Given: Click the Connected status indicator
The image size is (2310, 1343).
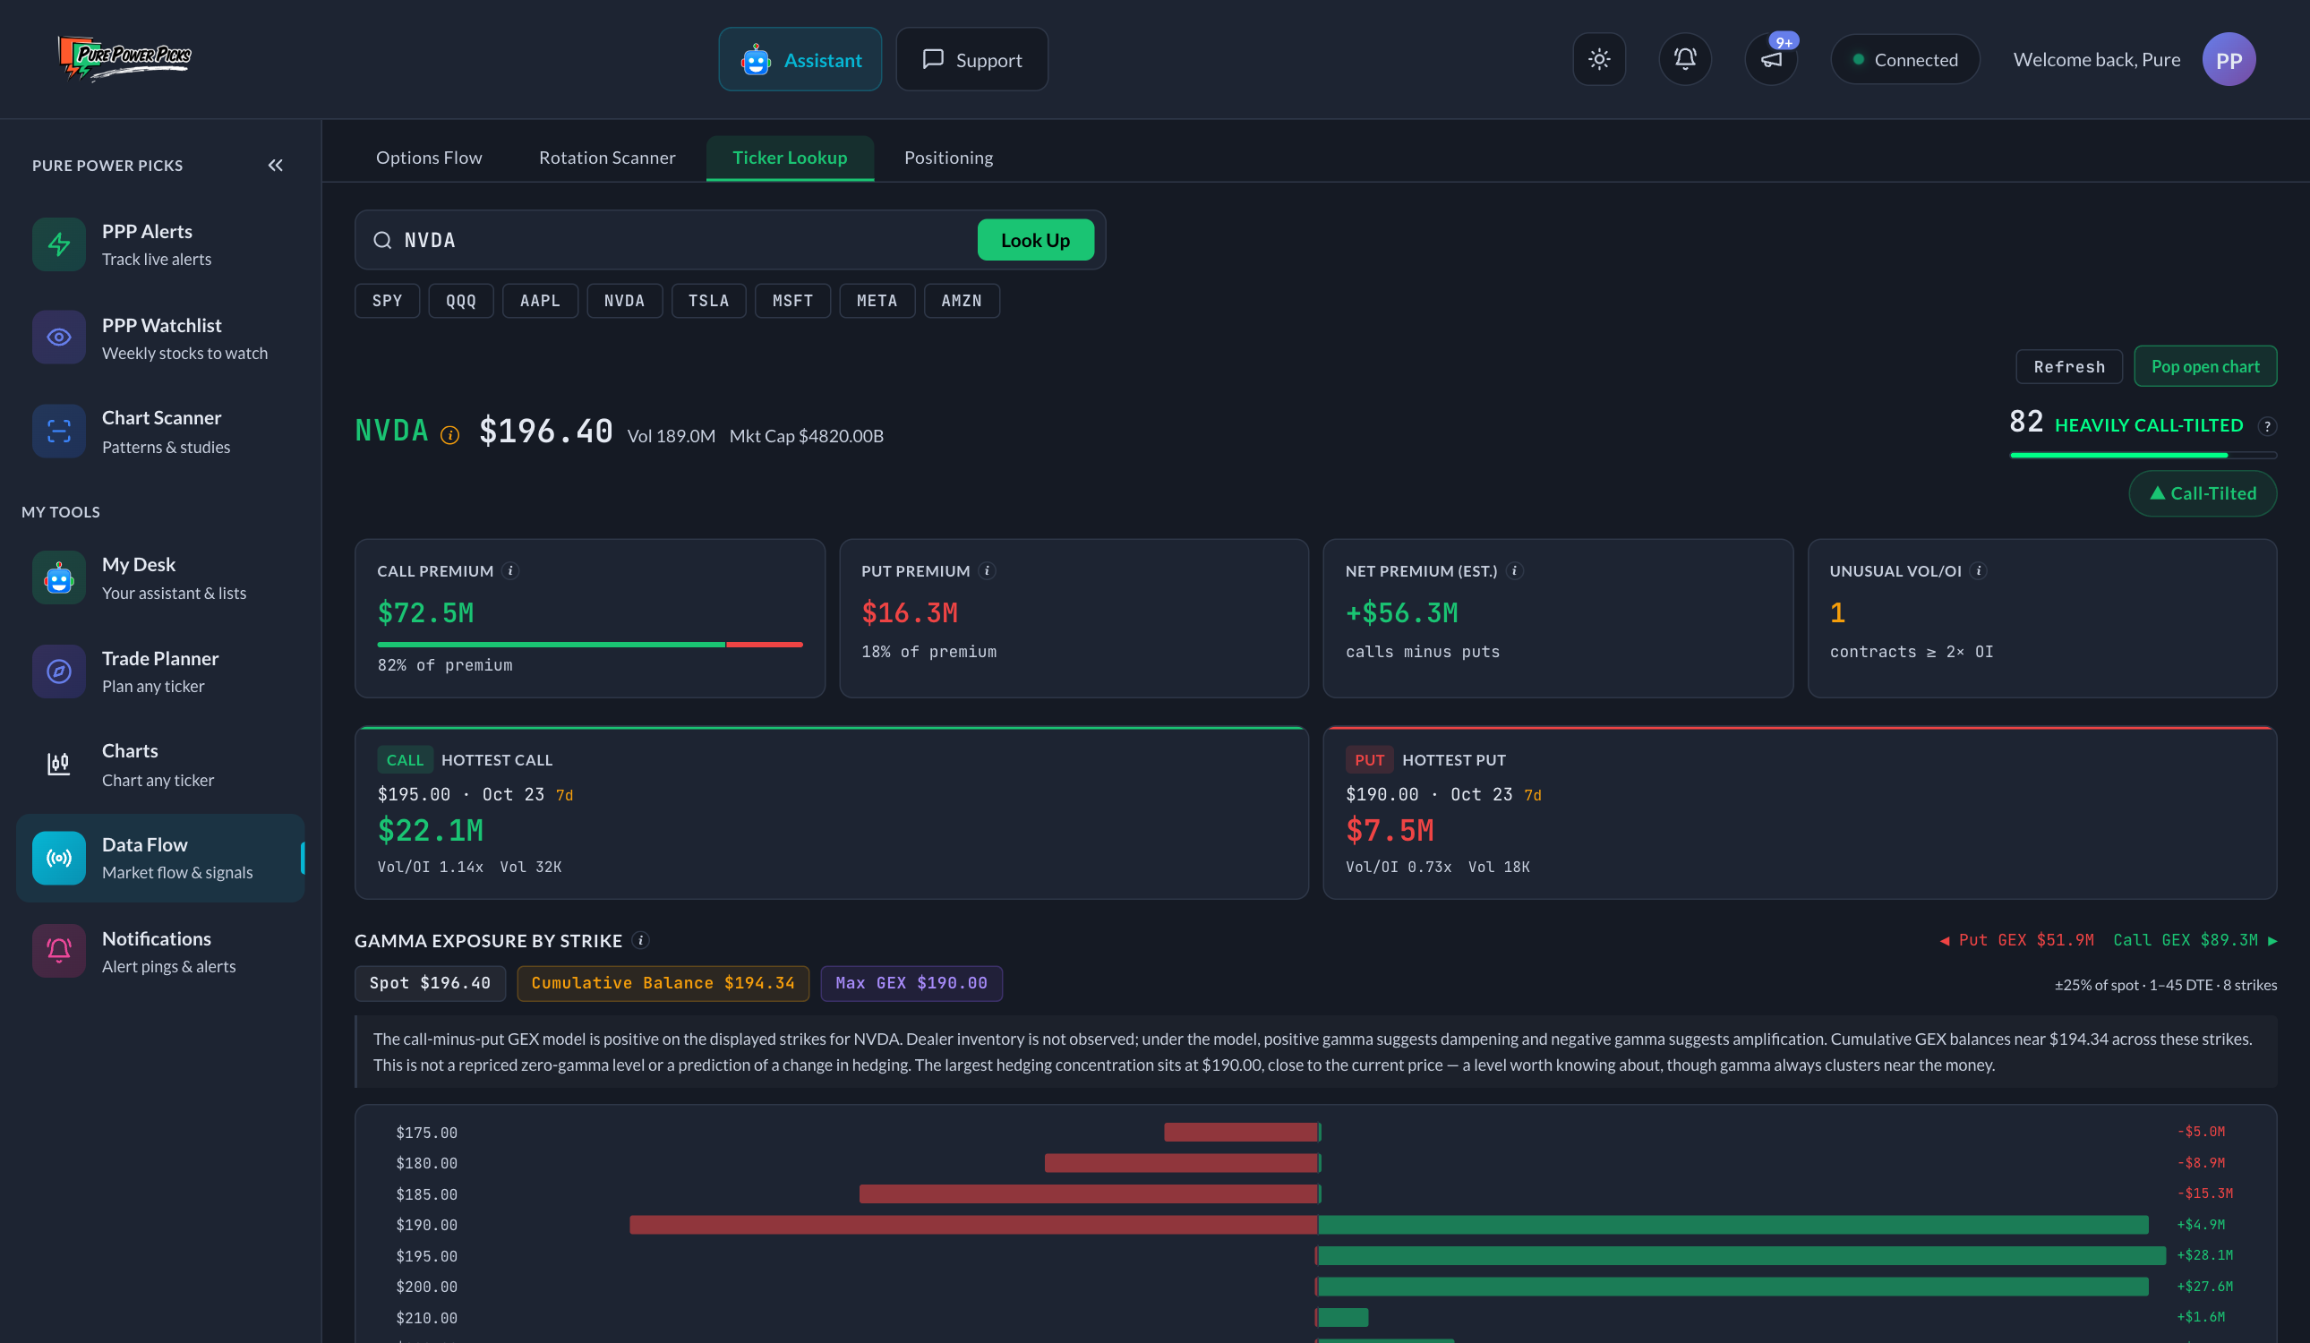Looking at the screenshot, I should pos(1904,60).
